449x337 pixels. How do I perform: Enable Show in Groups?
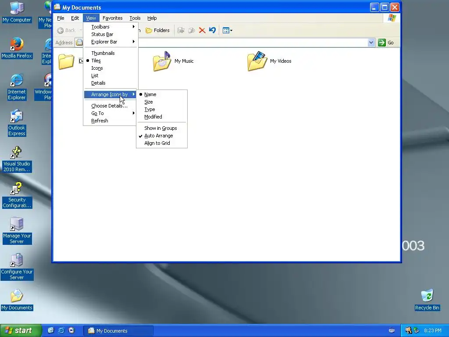click(x=162, y=128)
